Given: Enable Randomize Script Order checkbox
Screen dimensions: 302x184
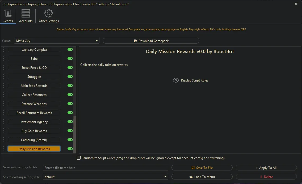Looking at the screenshot, I should (79, 158).
